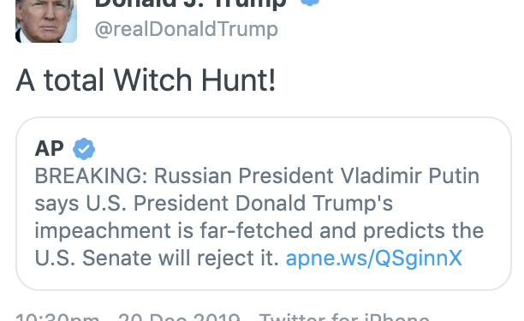Click the verified badge next to Donald J. Trump
524x321 pixels.
(x=310, y=3)
